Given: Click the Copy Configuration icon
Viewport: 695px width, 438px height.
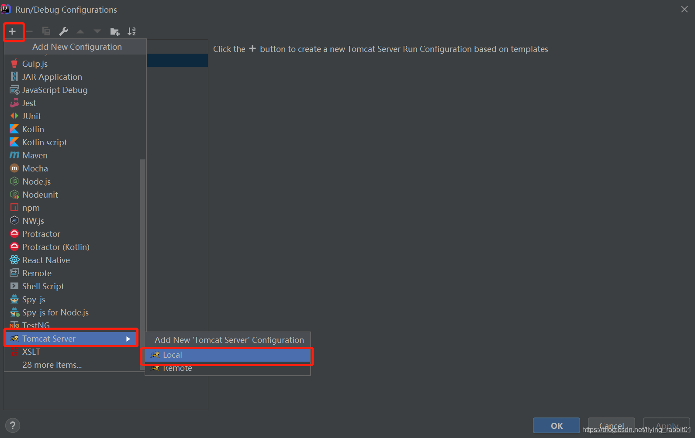Looking at the screenshot, I should [46, 31].
